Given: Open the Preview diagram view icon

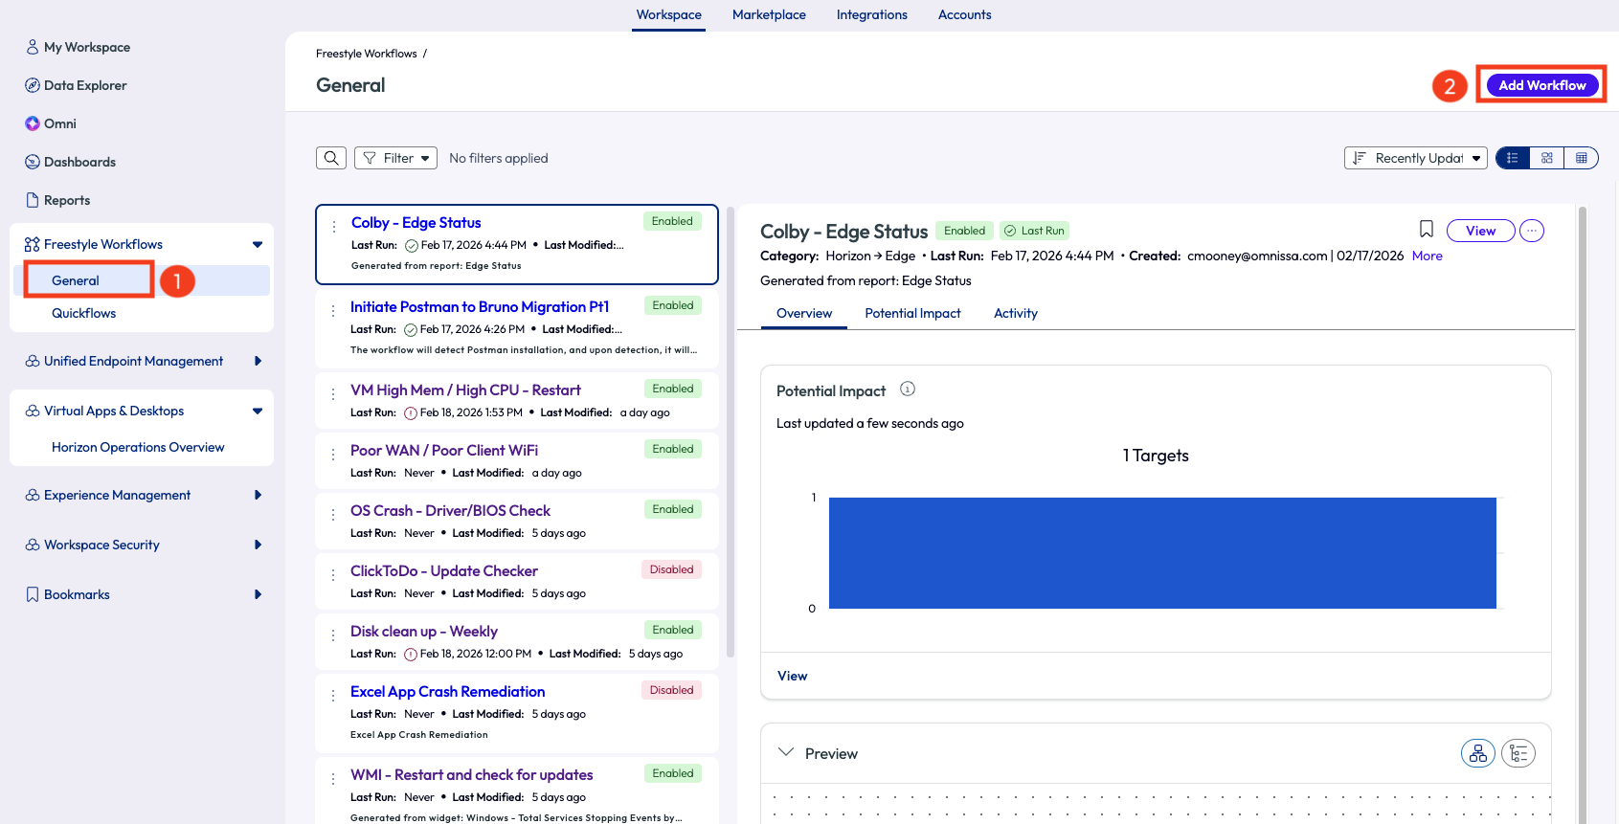Looking at the screenshot, I should (x=1477, y=753).
